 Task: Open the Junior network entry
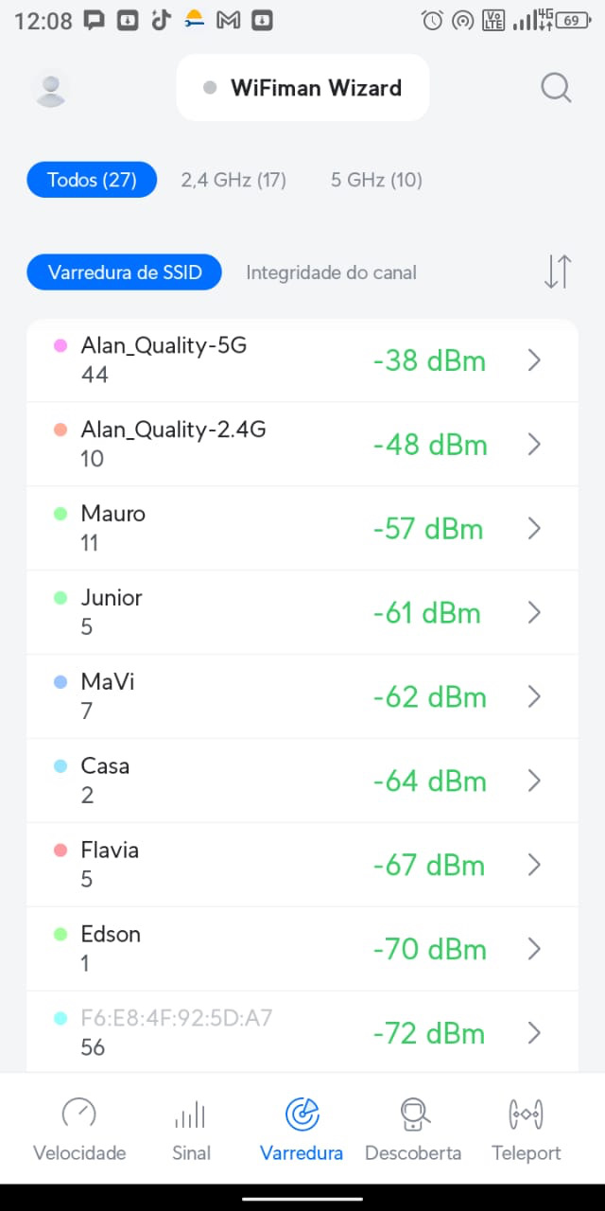(x=284, y=612)
